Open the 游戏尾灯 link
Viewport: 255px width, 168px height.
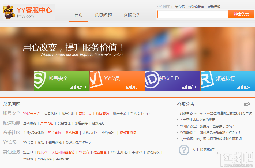pyautogui.click(x=98, y=123)
